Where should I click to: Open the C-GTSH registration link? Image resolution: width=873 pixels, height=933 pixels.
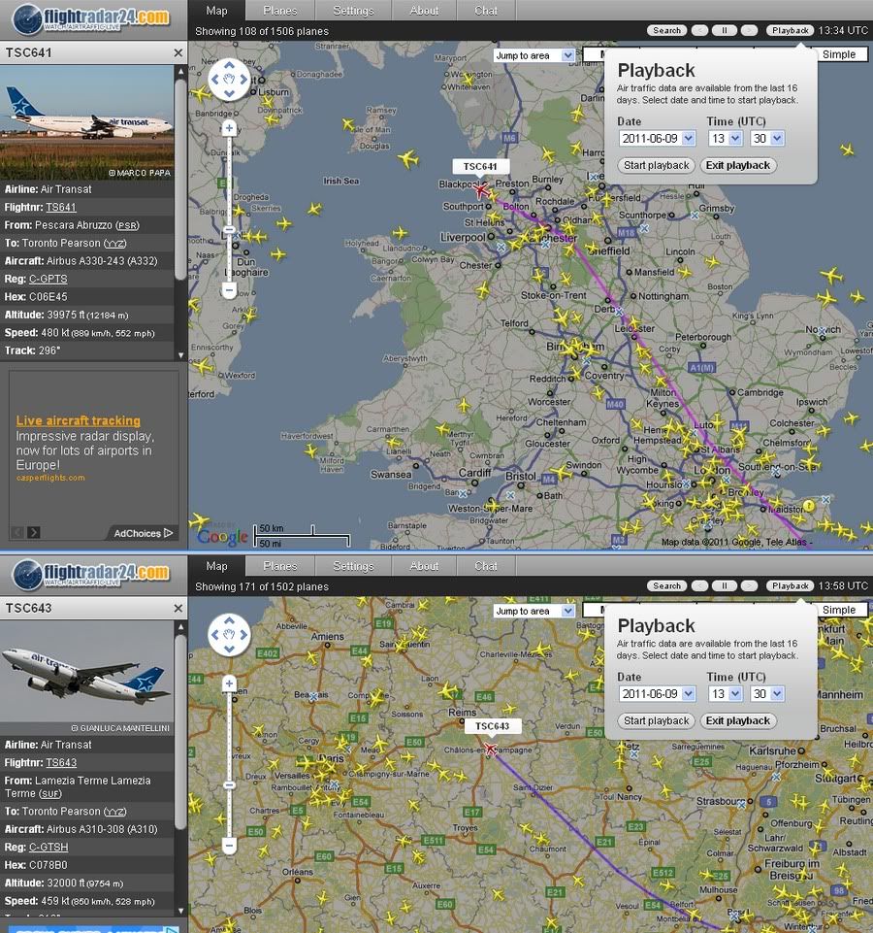coord(48,847)
